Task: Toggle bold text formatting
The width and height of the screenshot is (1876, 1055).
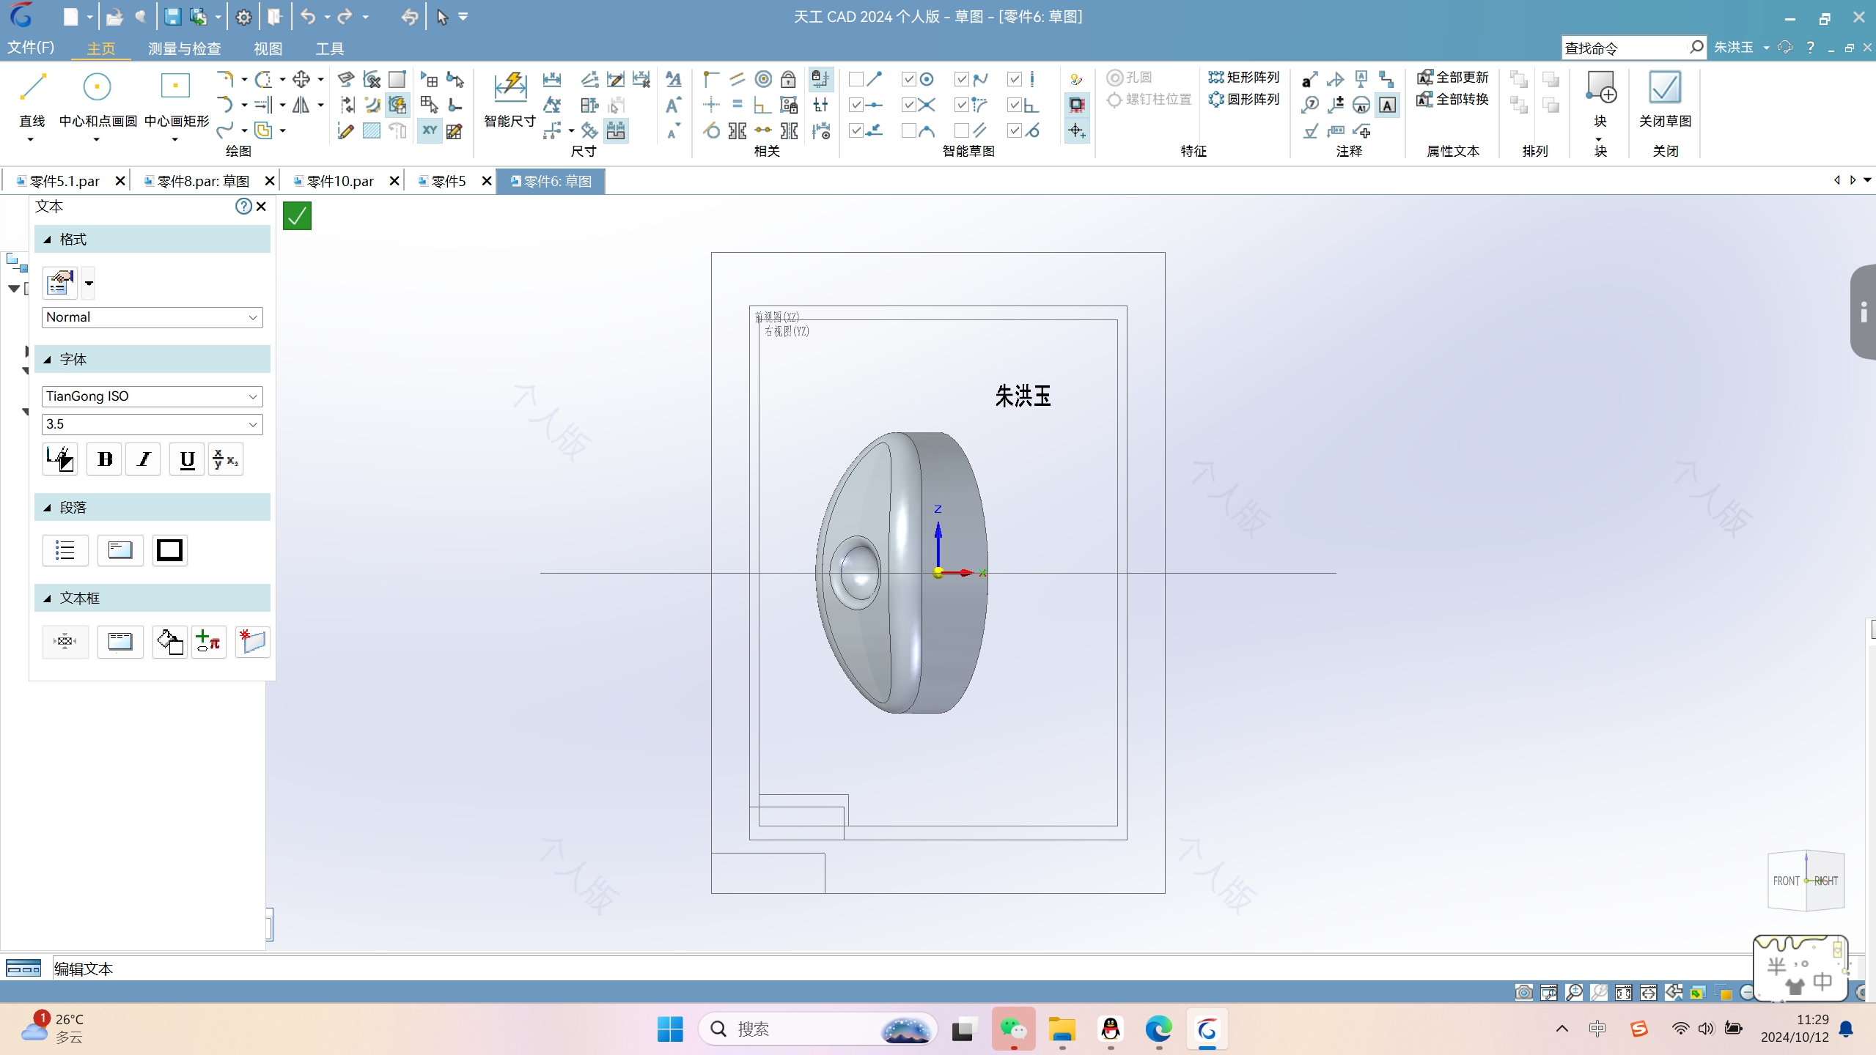Action: tap(103, 460)
